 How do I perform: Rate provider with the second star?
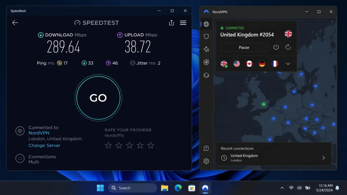pos(119,145)
